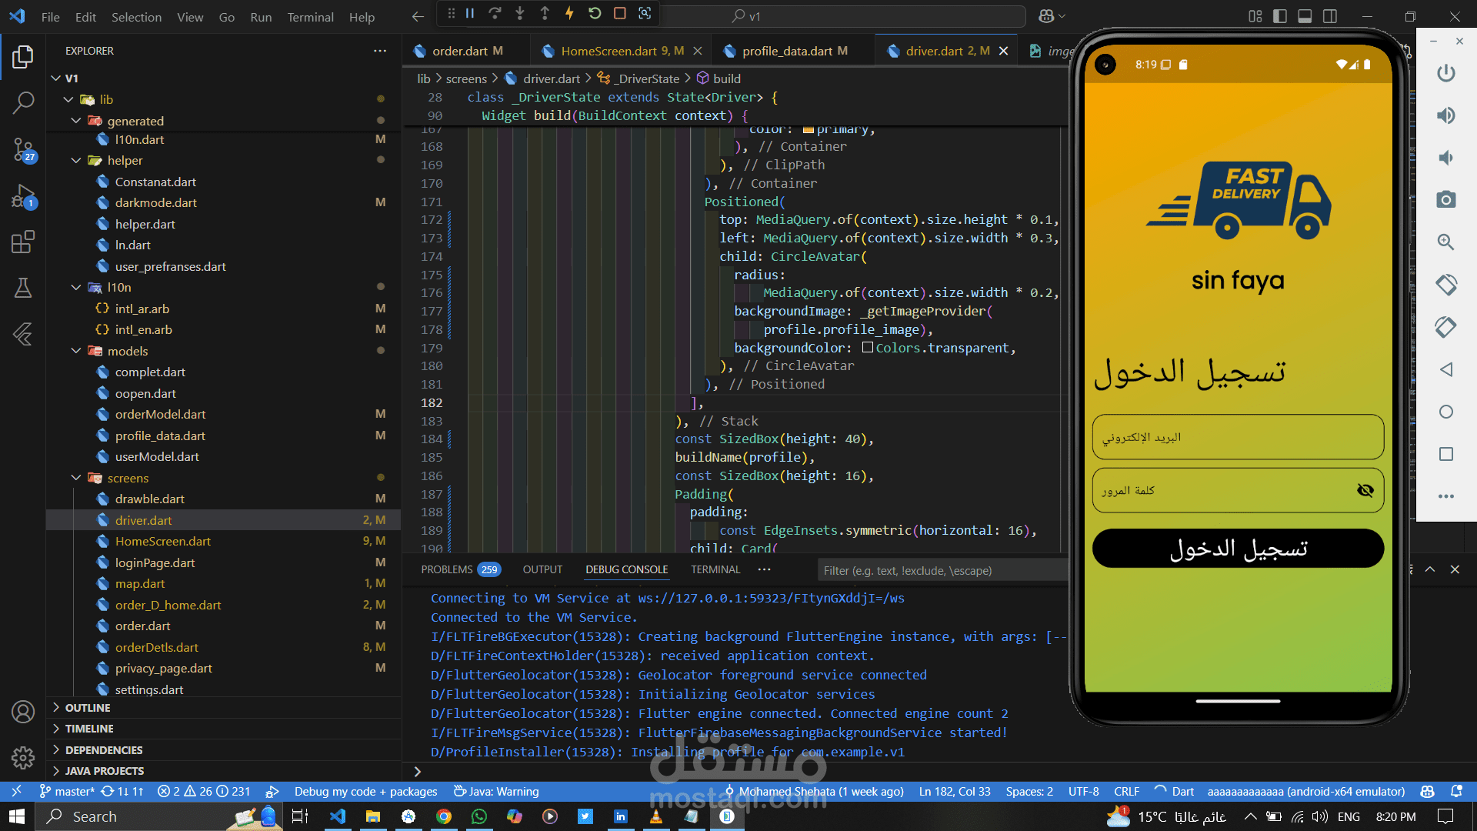Click the debug Hot Reload lightning icon

point(569,14)
